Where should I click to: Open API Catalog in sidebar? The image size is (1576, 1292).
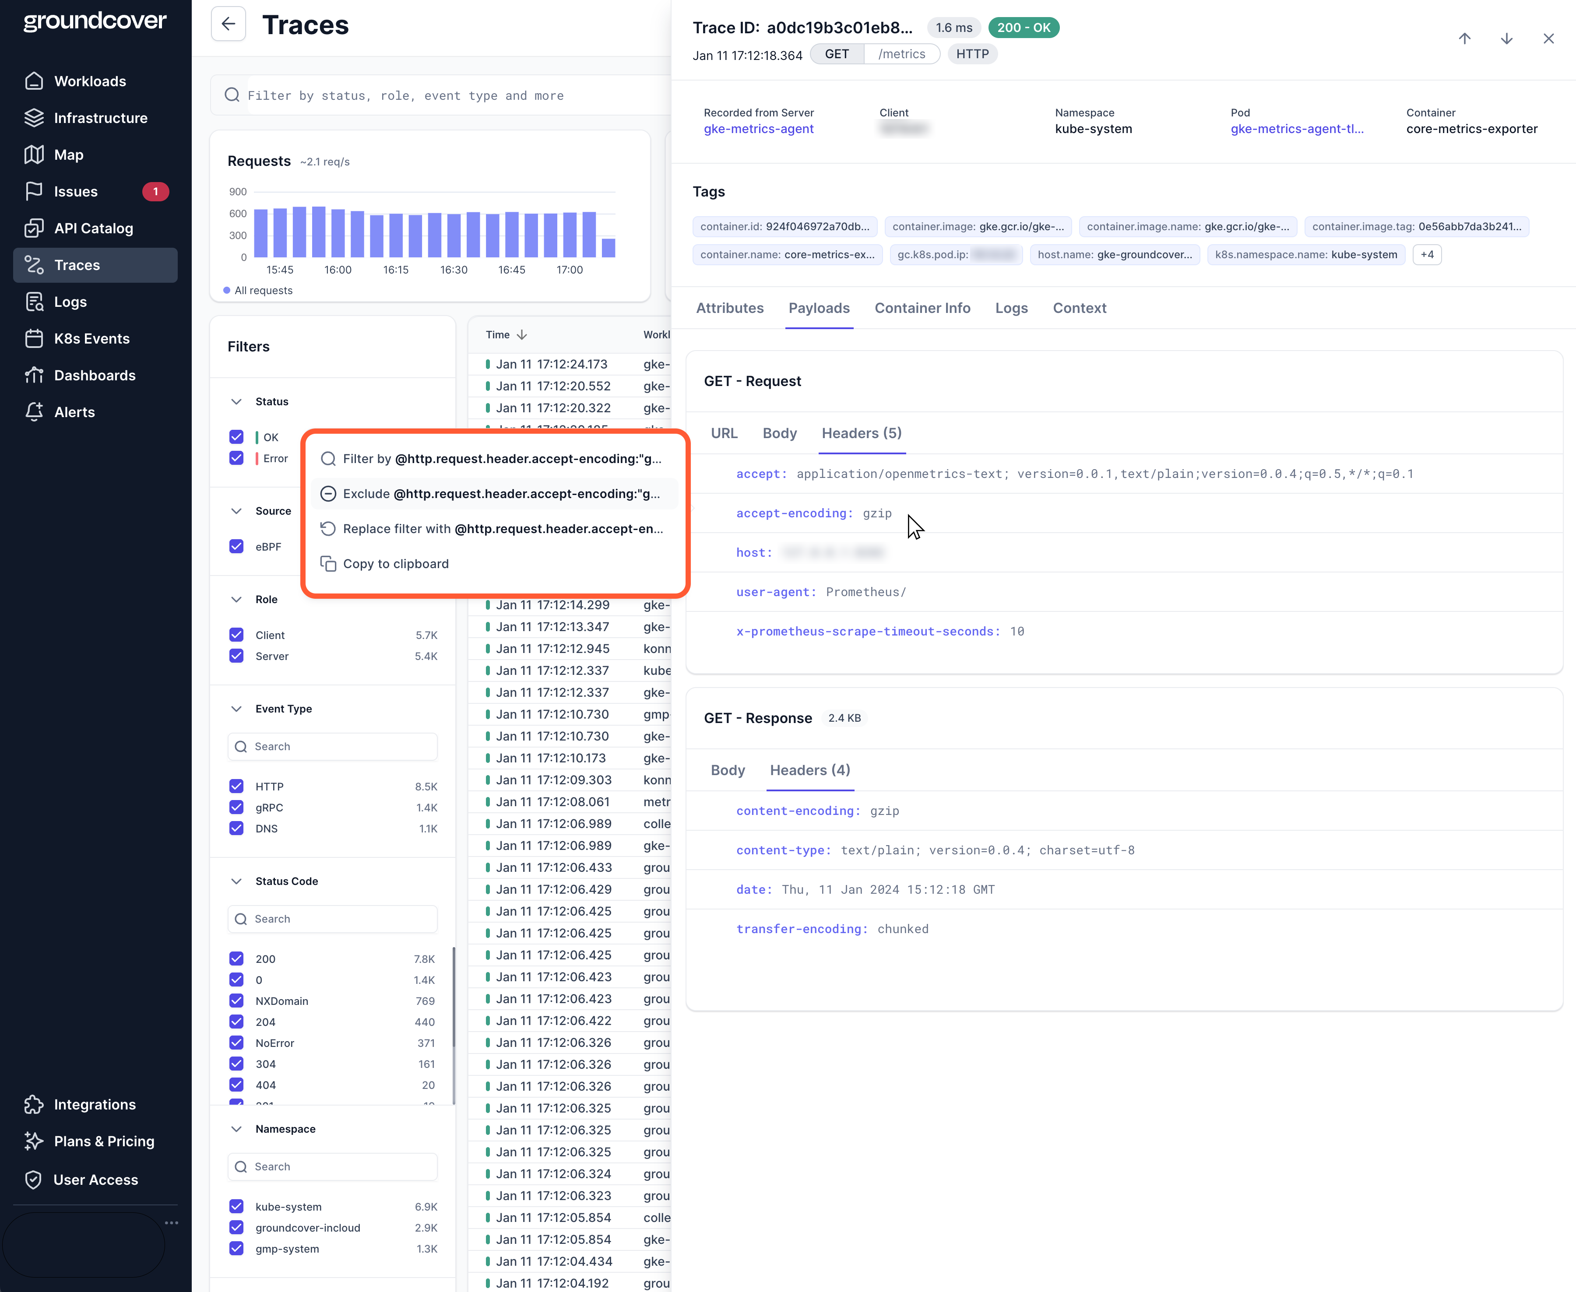coord(93,228)
